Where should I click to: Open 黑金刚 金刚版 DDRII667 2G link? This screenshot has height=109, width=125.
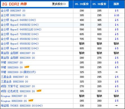pyautogui.click(x=18, y=53)
